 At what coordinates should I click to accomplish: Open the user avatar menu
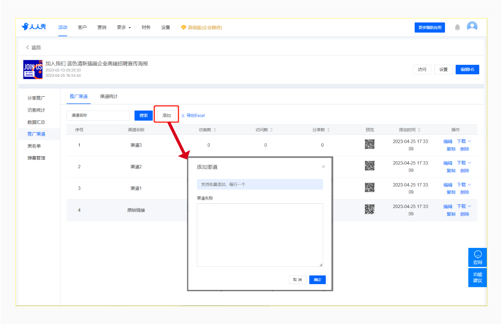pos(472,26)
